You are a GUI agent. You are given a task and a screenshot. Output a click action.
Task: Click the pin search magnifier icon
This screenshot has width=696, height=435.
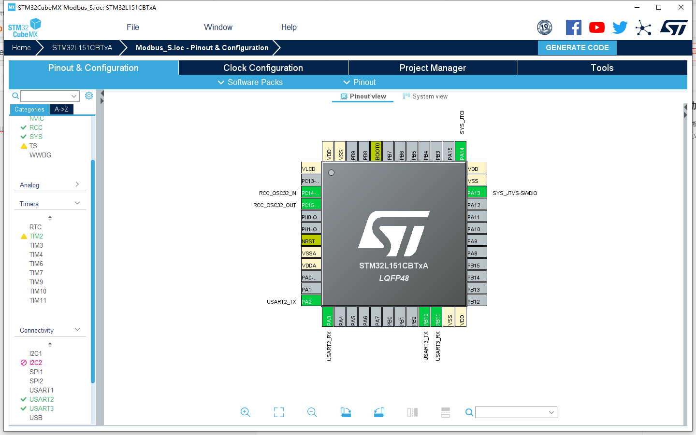(469, 412)
